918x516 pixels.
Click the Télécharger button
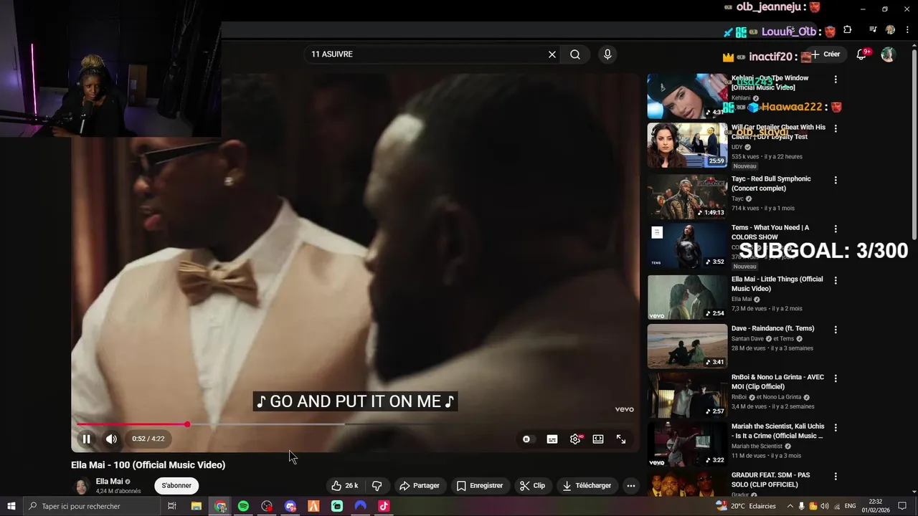587,485
